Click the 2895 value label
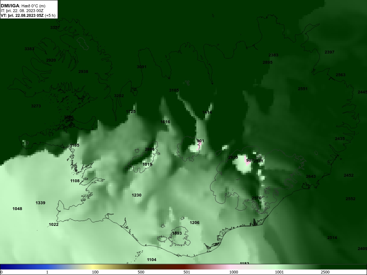Screen dimensions: 367x275 pos(268,62)
